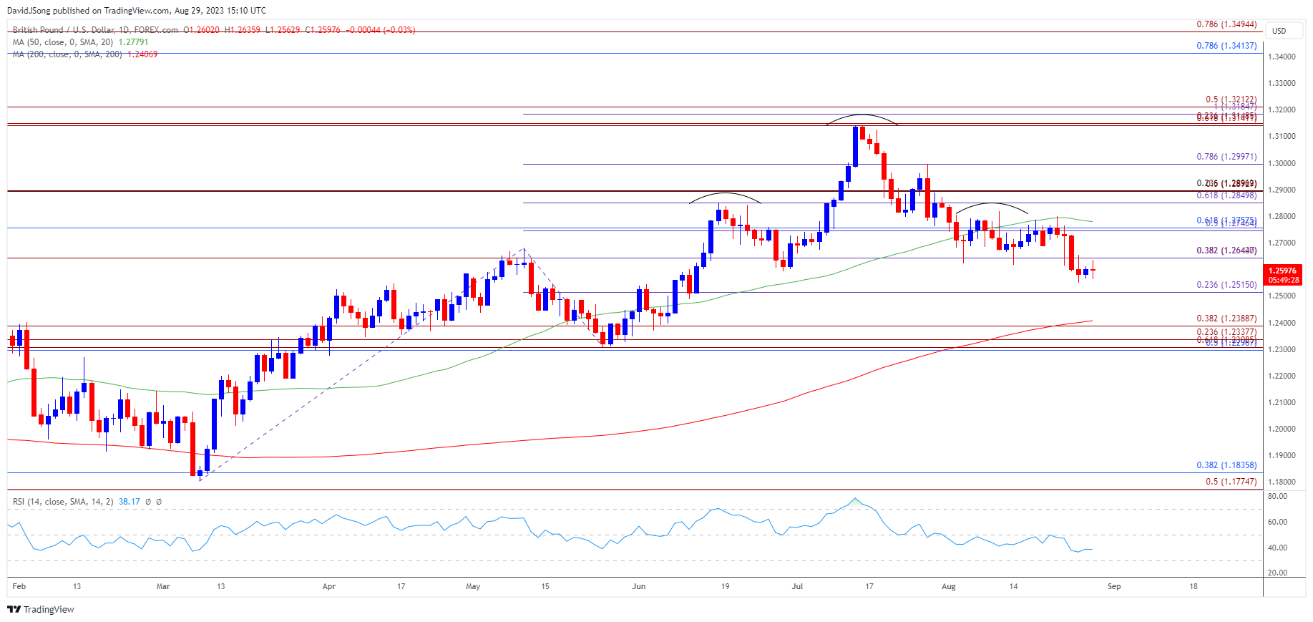Select the 0.382 (1.23887) Fibonacci label
This screenshot has width=1313, height=622.
click(1226, 319)
